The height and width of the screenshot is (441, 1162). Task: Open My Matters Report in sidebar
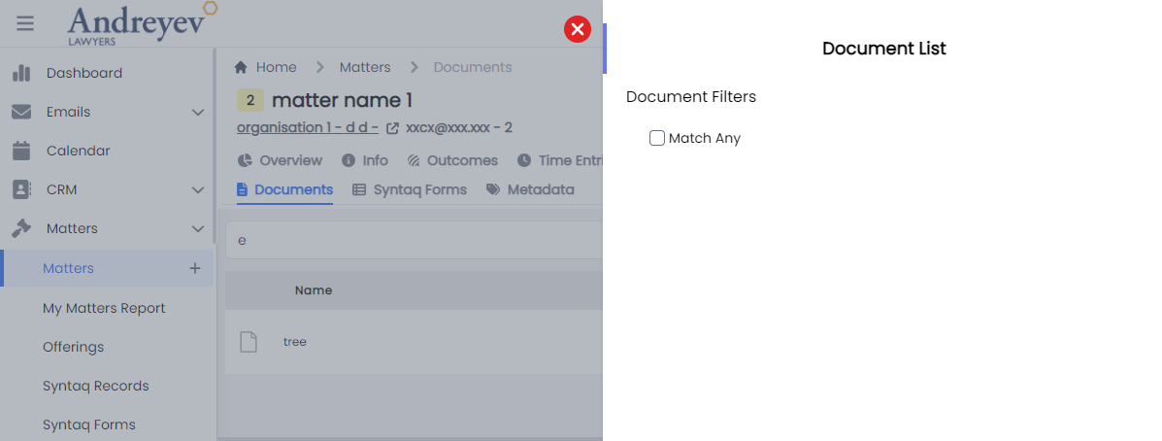pyautogui.click(x=104, y=308)
